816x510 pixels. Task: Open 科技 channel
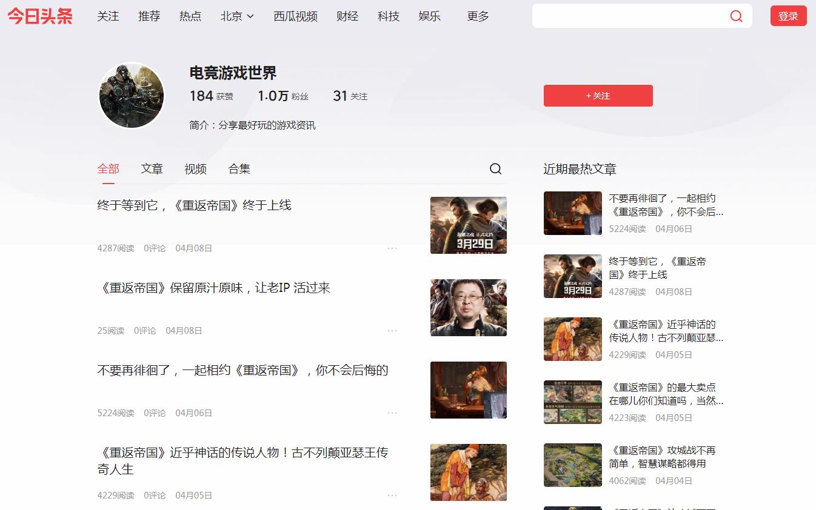click(389, 16)
